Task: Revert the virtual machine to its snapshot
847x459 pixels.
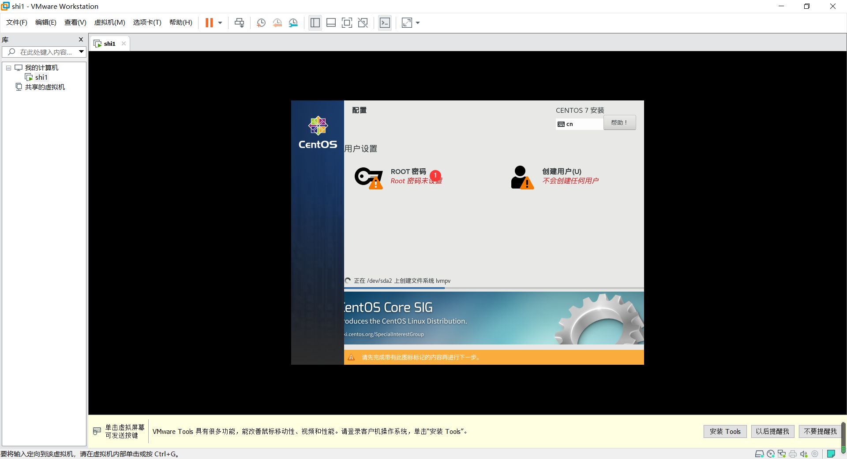Action: coord(277,23)
